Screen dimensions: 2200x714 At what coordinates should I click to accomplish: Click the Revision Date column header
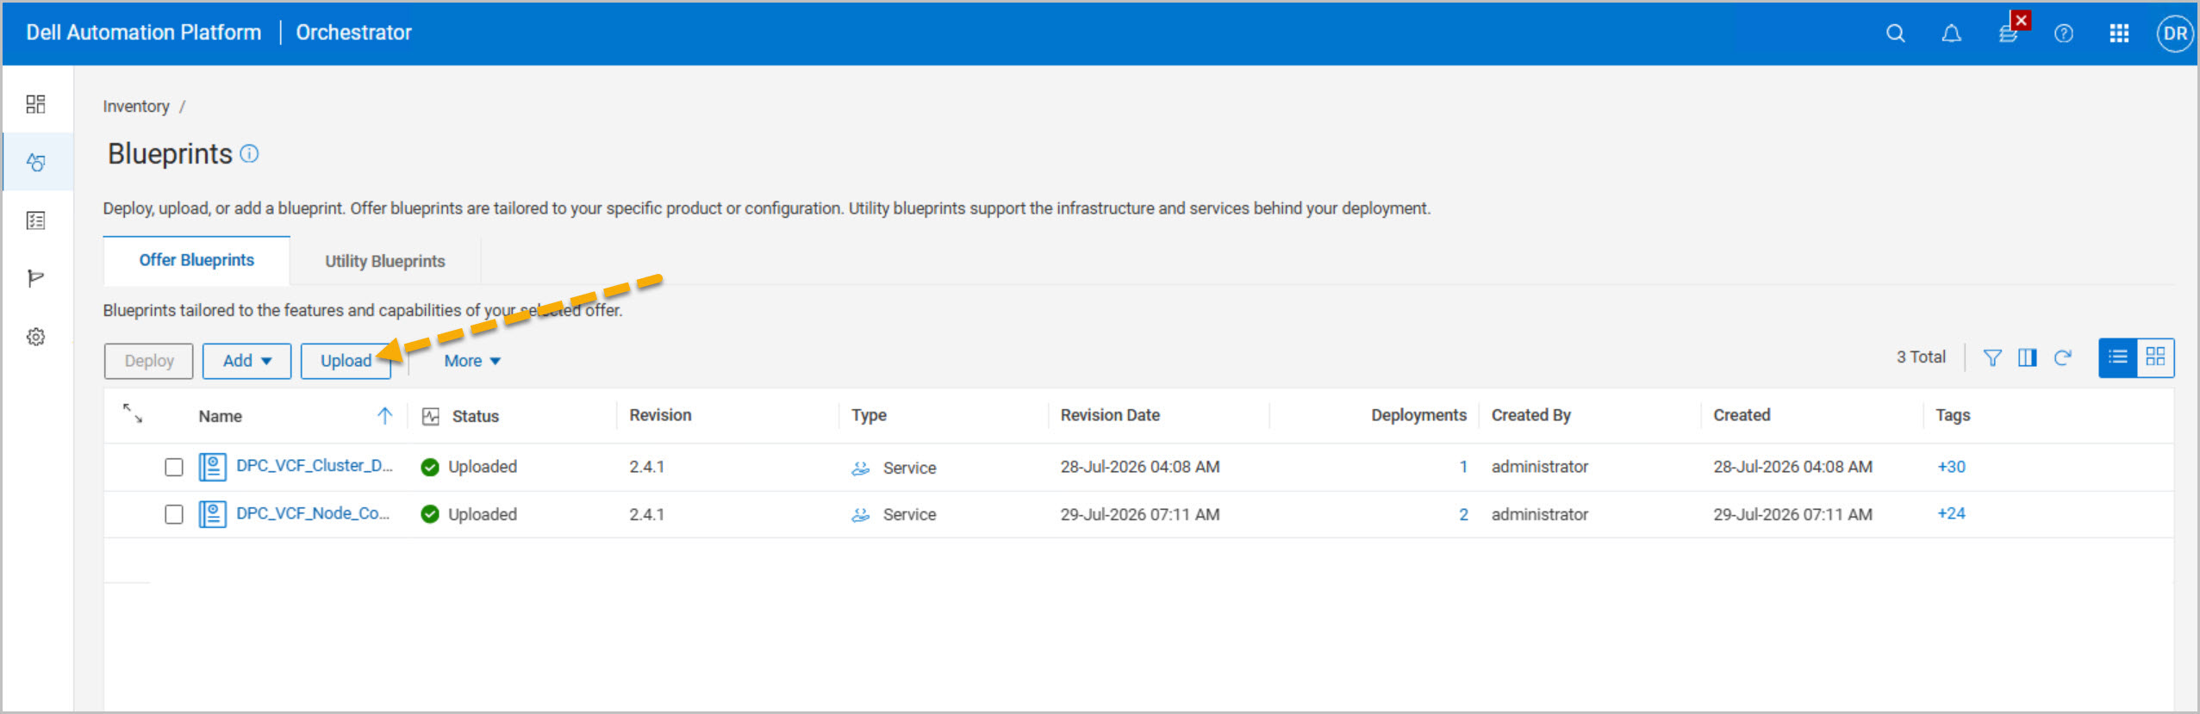tap(1110, 415)
